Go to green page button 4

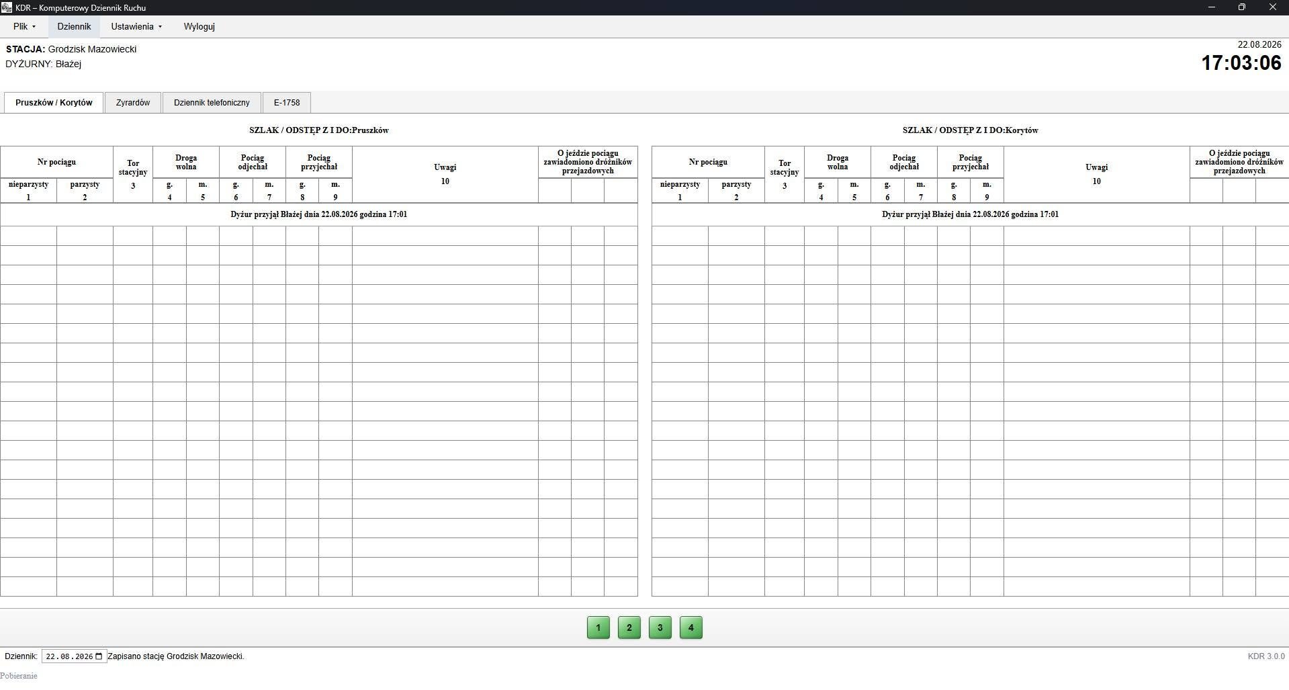pyautogui.click(x=691, y=628)
